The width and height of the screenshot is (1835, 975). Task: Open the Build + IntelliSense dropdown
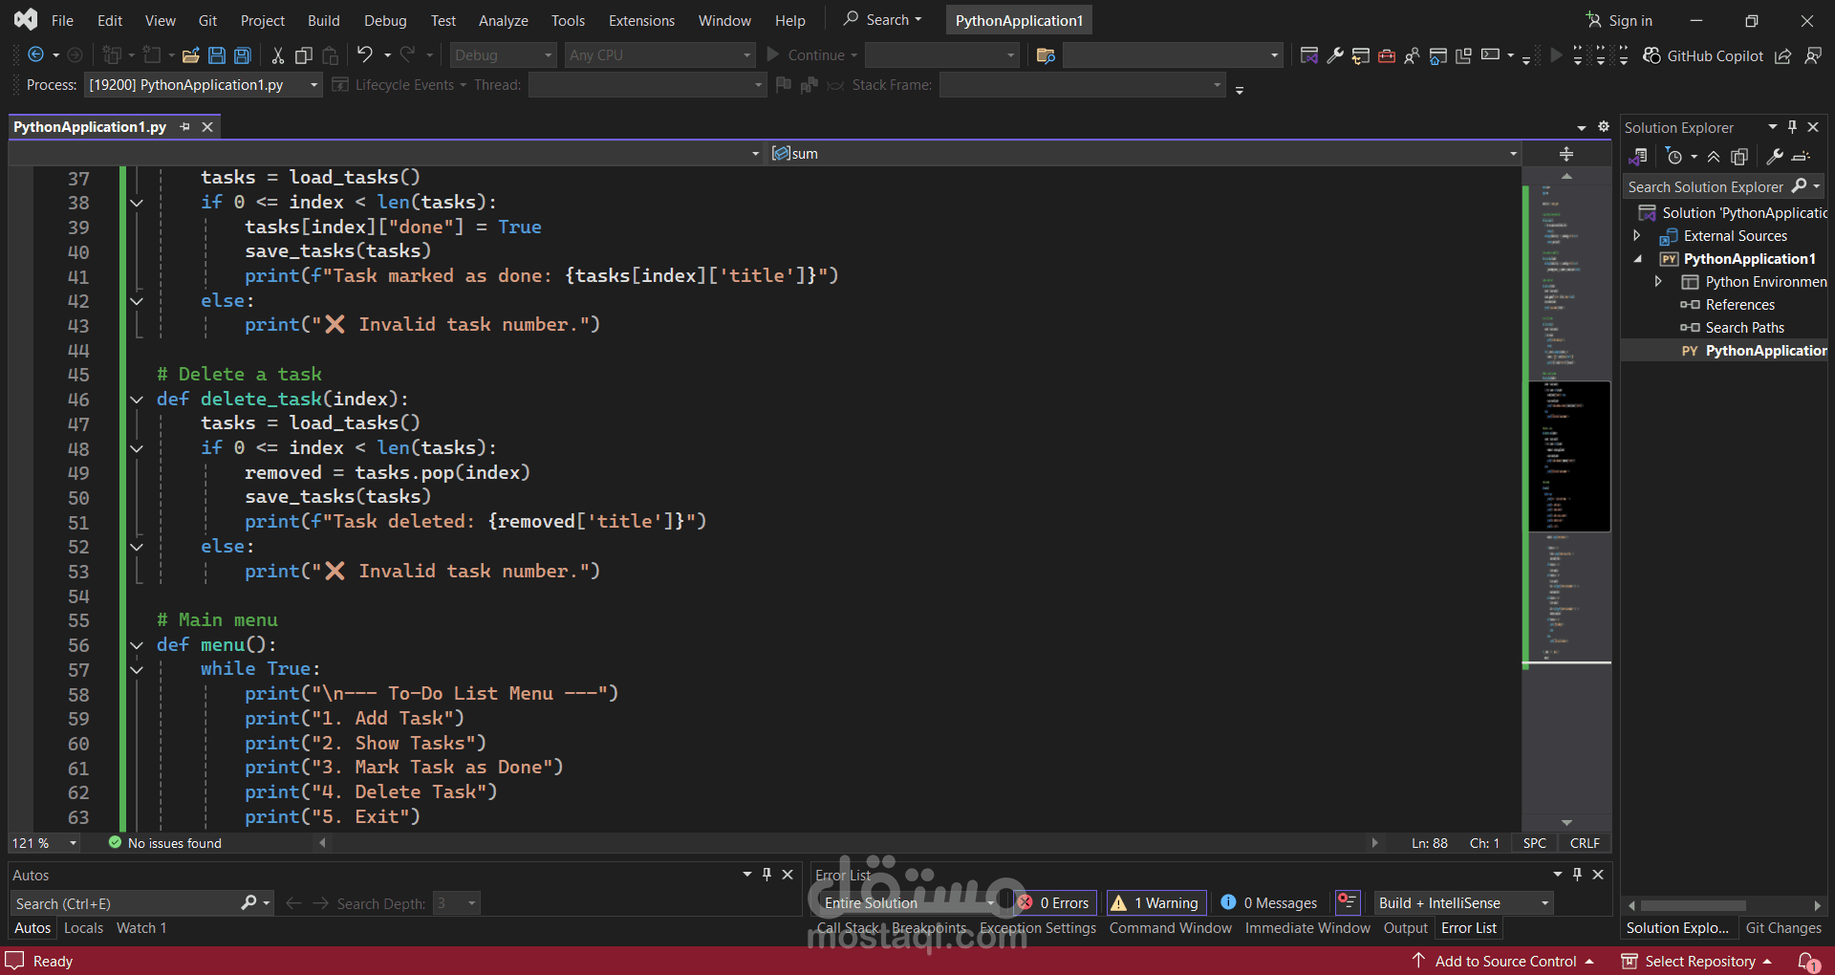1462,902
